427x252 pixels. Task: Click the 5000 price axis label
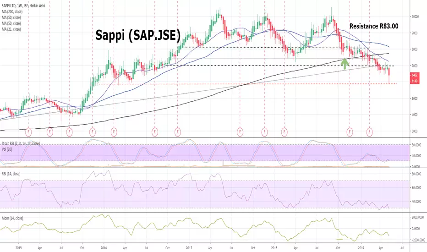pyautogui.click(x=415, y=99)
